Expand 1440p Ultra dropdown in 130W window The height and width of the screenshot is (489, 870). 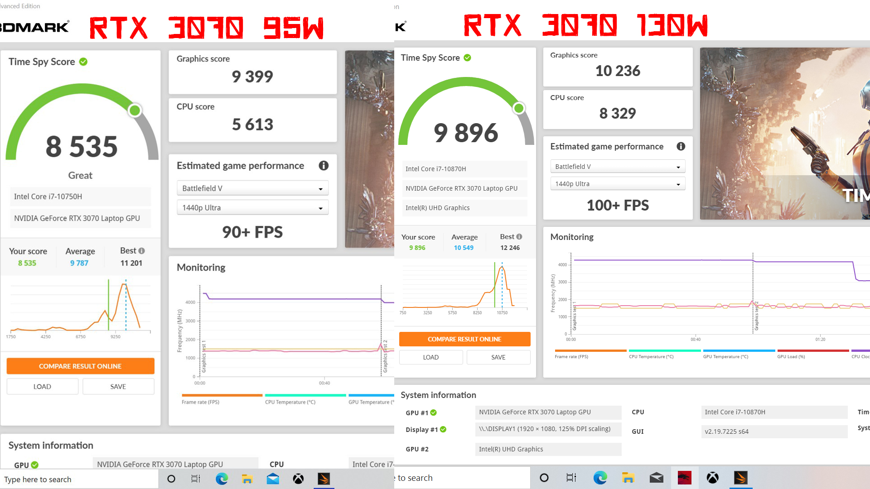tap(618, 184)
